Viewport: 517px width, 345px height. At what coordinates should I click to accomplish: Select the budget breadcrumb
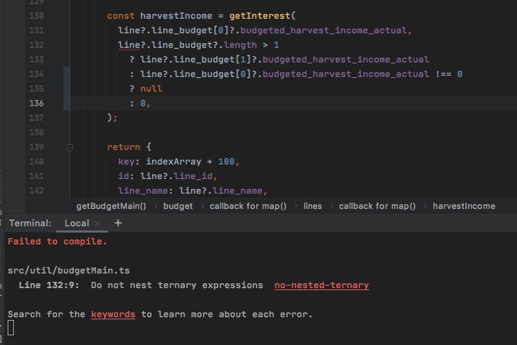pos(178,206)
